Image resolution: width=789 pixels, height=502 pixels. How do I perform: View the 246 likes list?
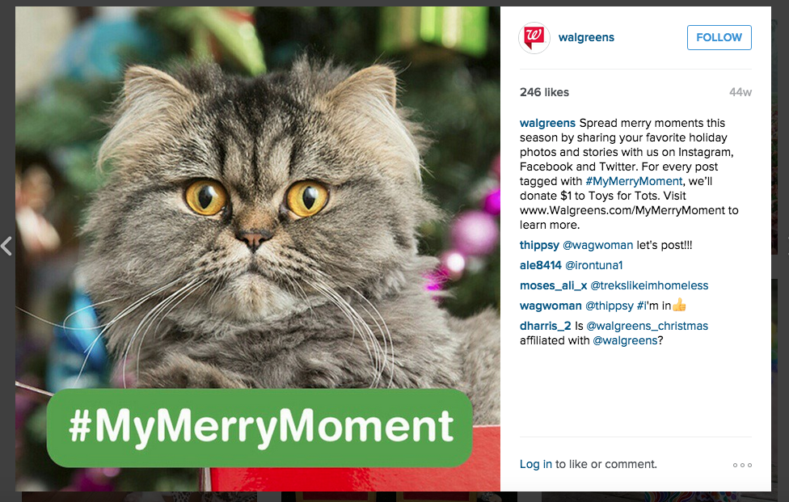(x=544, y=92)
